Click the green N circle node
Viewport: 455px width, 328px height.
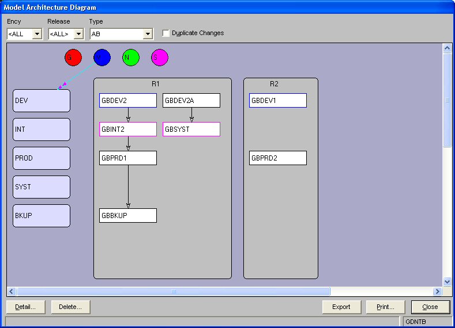pos(131,58)
